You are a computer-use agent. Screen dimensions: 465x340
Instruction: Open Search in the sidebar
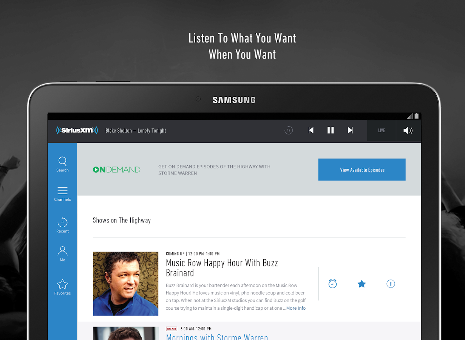[62, 164]
